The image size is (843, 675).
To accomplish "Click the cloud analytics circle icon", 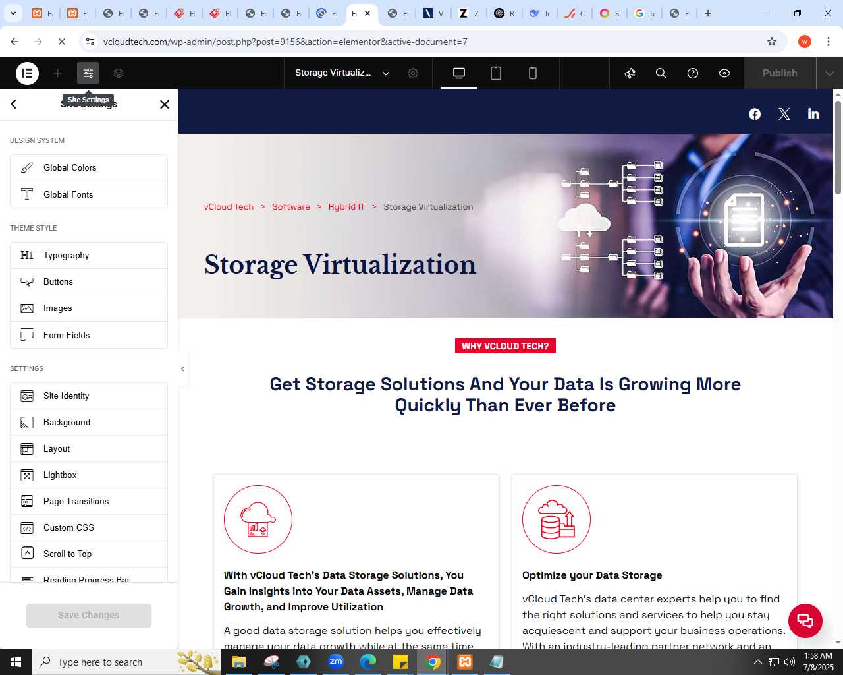I will [x=258, y=519].
